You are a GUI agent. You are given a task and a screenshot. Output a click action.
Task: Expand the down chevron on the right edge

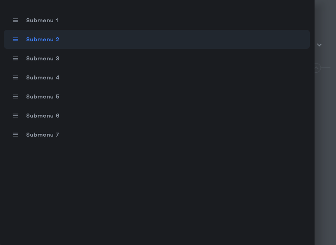tap(319, 45)
